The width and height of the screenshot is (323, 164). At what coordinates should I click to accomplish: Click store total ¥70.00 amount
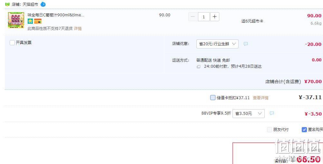(313, 82)
